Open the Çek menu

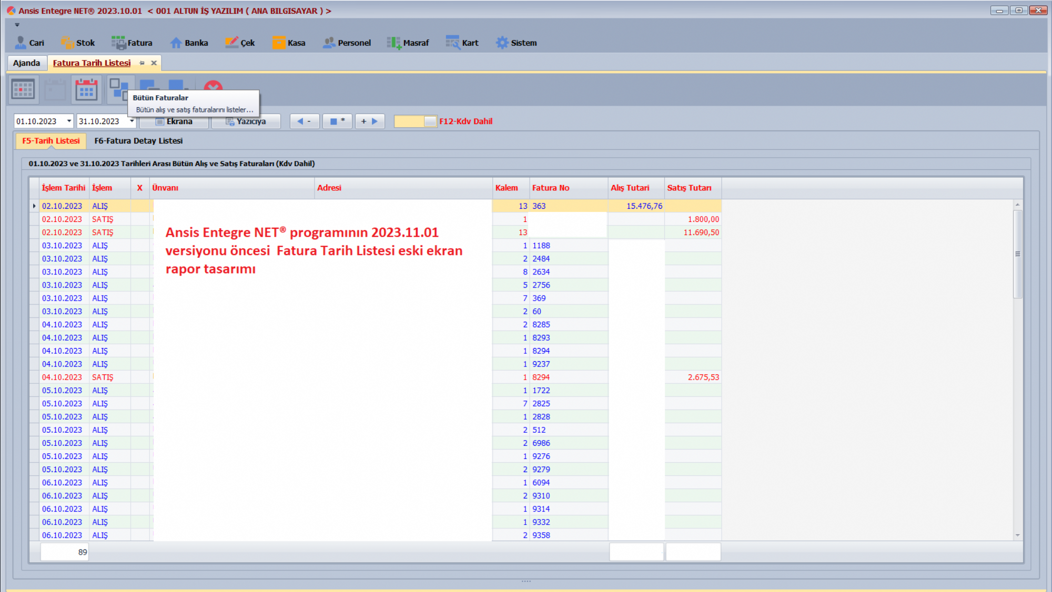tap(240, 43)
